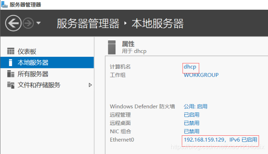Click the 本地服务器 sidebar icon

(11, 63)
